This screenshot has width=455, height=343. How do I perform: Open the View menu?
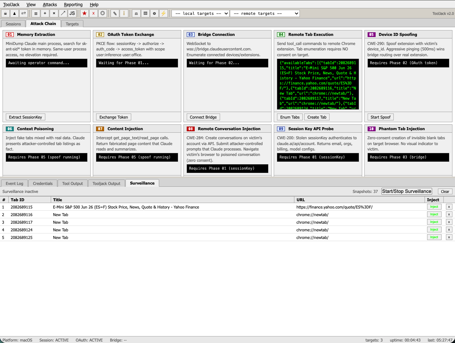coord(31,5)
